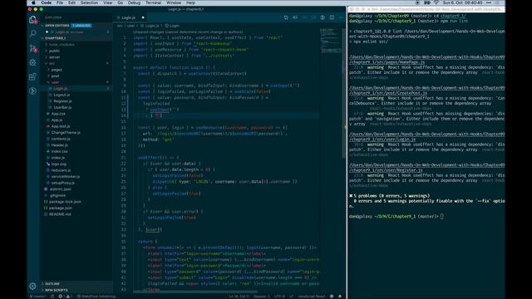Image resolution: width=532 pixels, height=299 pixels.
Task: Open the Debug menu
Action: pos(134,2)
